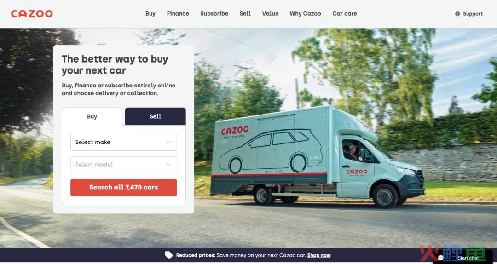
Task: Open the Buy menu in navigation
Action: [150, 14]
